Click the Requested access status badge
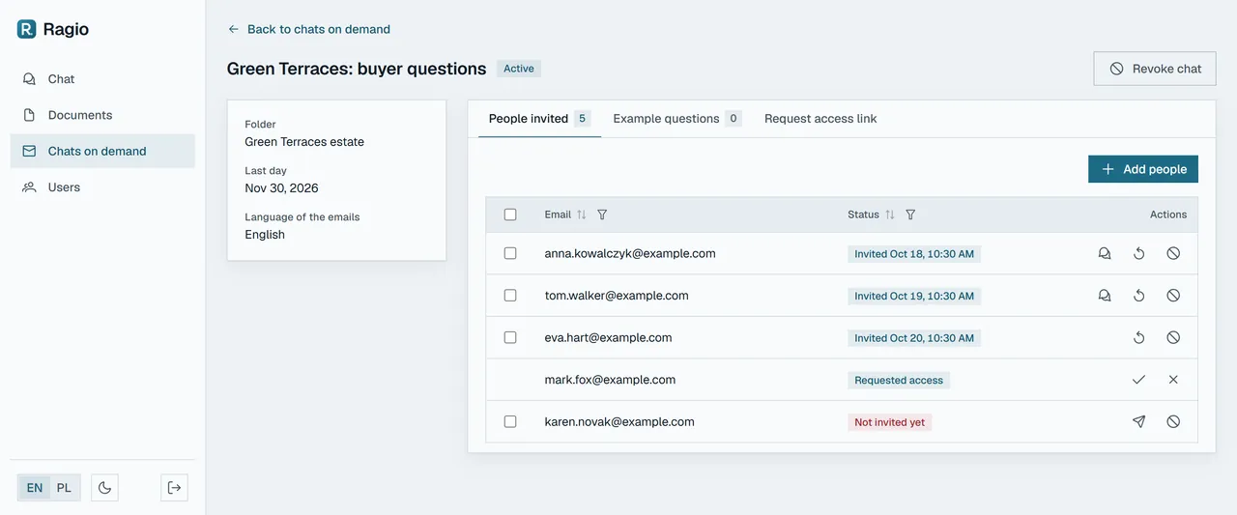Viewport: 1237px width, 515px height. (x=899, y=381)
